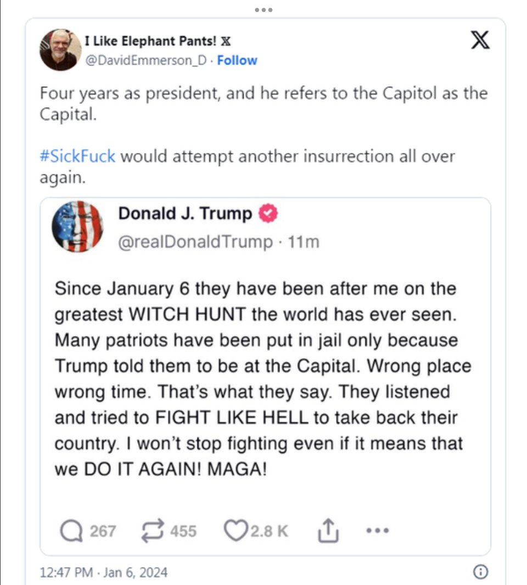Click the info circle icon at the bottom

tap(481, 571)
